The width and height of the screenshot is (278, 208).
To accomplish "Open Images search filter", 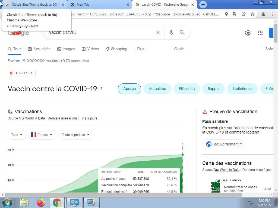I will click(66, 49).
